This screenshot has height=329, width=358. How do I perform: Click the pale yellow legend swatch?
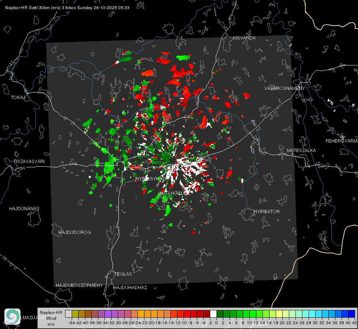click(x=279, y=314)
